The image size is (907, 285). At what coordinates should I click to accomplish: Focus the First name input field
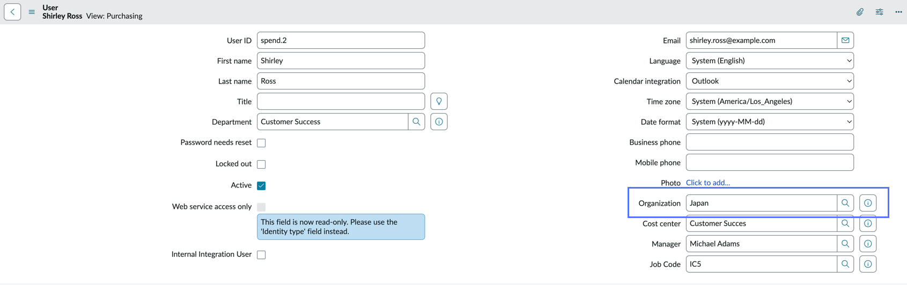[341, 61]
